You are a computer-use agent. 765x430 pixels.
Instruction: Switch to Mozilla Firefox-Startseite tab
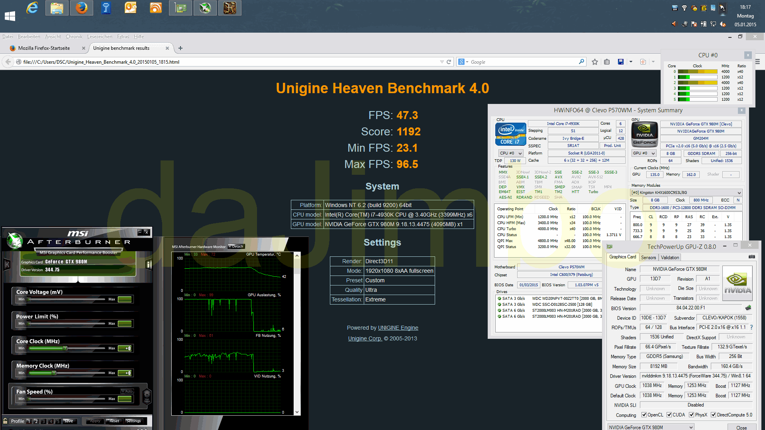tap(44, 48)
